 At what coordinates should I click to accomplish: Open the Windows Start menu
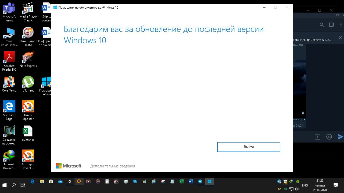[5, 185]
